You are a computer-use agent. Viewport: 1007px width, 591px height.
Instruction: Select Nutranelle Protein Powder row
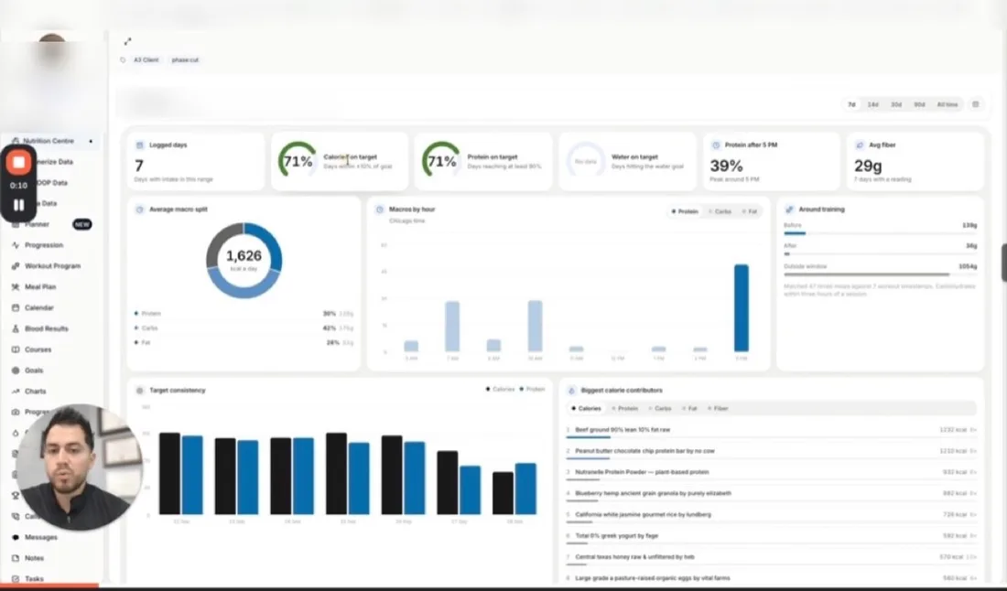tap(772, 473)
